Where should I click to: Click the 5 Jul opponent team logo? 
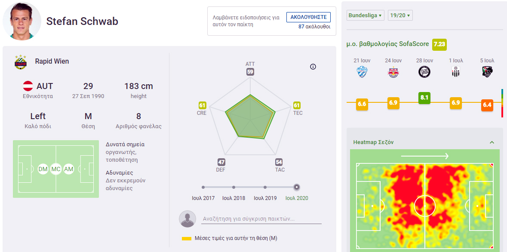tap(487, 72)
